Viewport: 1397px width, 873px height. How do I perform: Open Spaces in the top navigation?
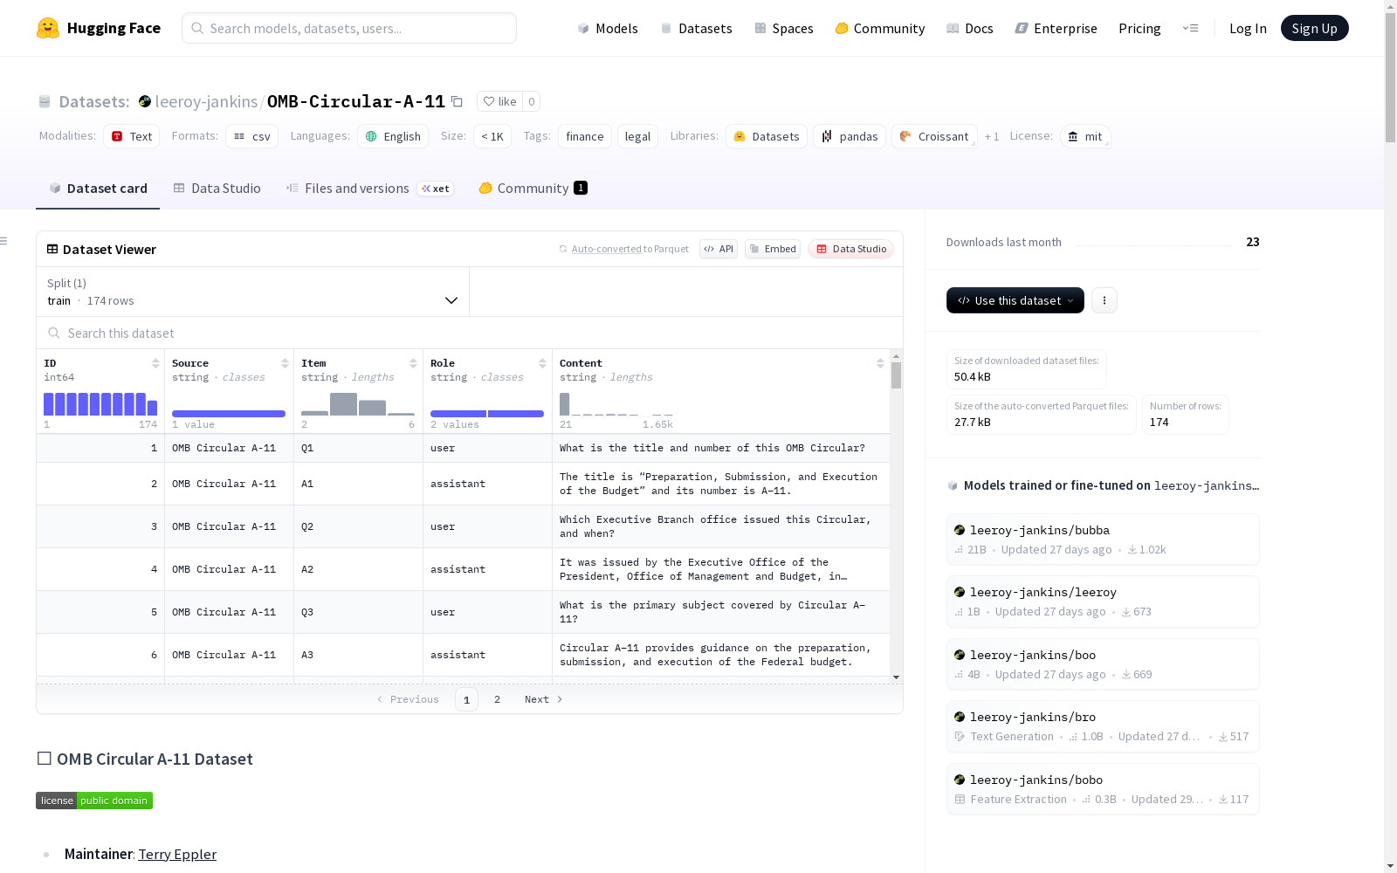[783, 28]
